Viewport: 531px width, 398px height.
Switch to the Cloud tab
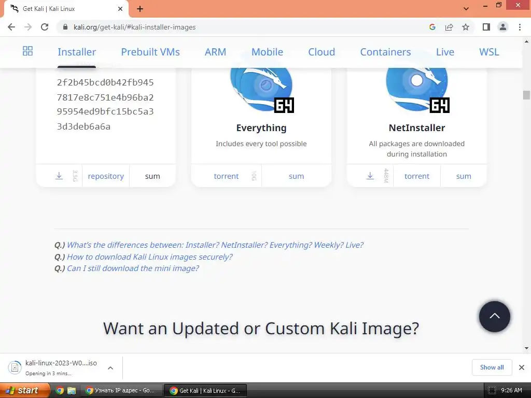click(x=322, y=52)
